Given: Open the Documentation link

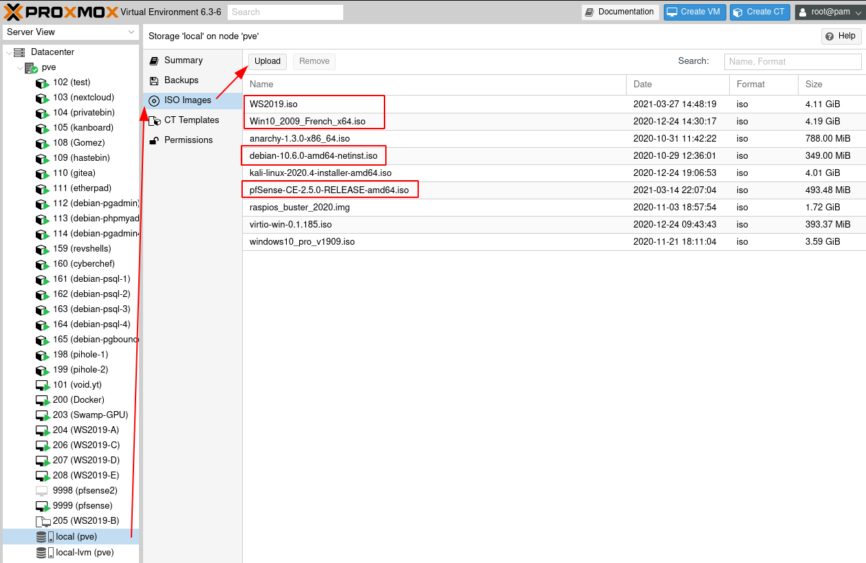Looking at the screenshot, I should (620, 12).
